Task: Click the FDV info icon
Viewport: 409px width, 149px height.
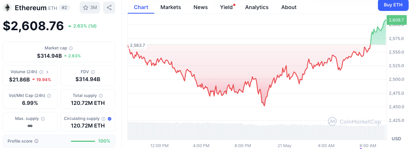Action: [x=93, y=72]
